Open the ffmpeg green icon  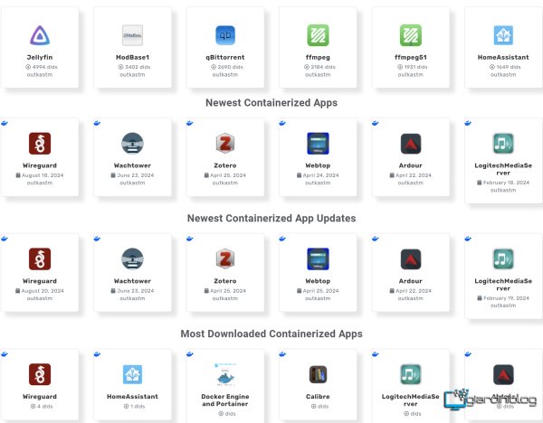tap(318, 35)
